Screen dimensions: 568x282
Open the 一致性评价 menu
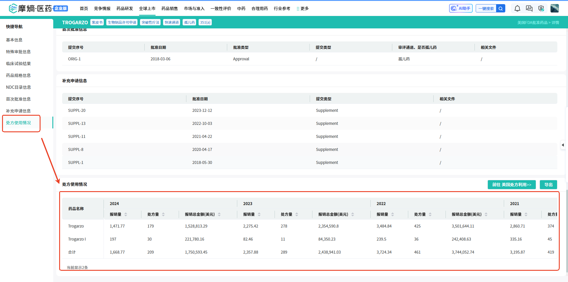[221, 9]
